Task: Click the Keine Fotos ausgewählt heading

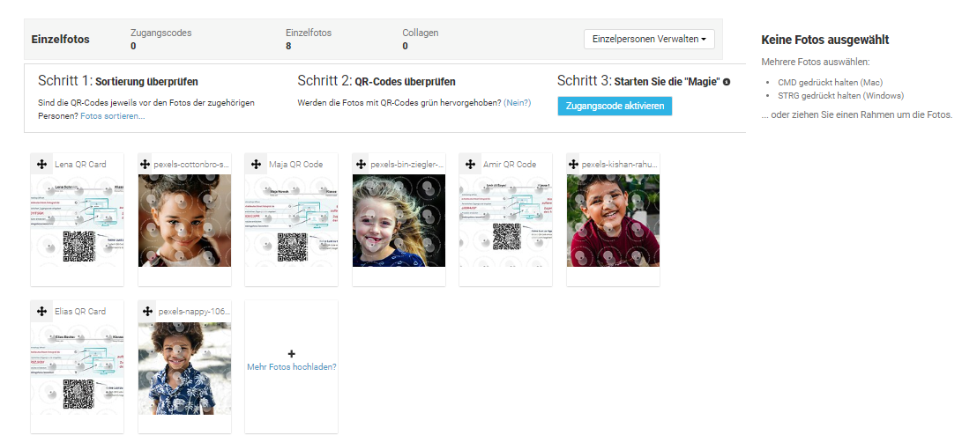Action: click(x=825, y=40)
